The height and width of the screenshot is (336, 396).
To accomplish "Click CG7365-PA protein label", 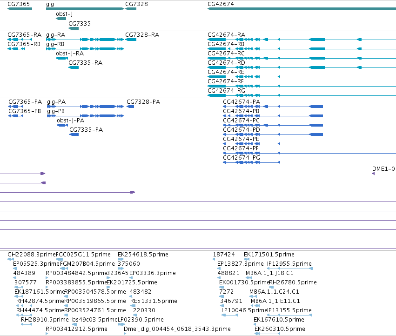I will tap(25, 102).
